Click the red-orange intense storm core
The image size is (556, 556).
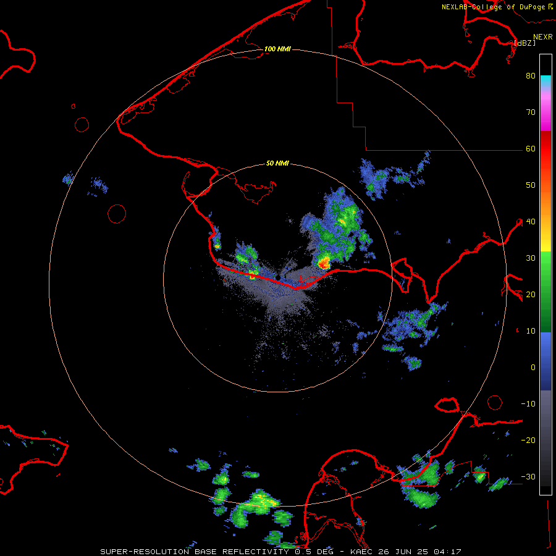click(323, 263)
